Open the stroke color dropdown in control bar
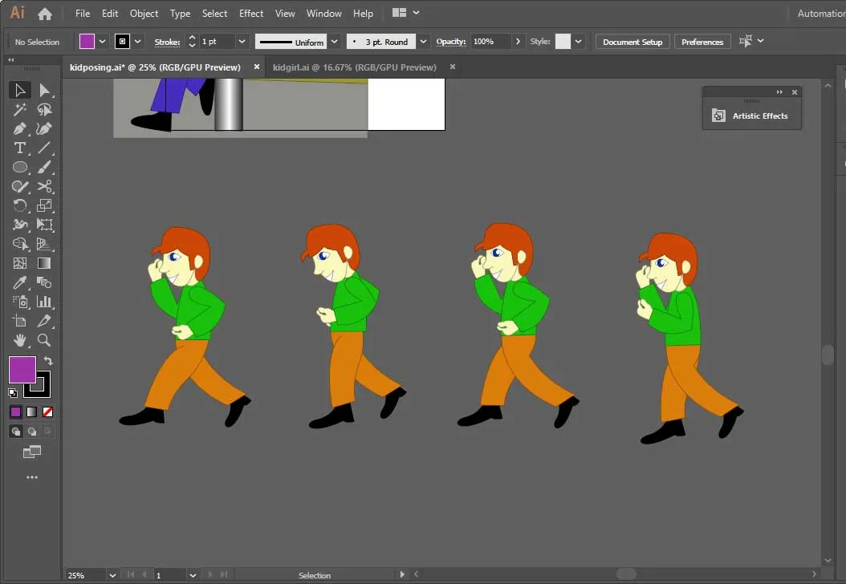The height and width of the screenshot is (584, 846). [137, 42]
